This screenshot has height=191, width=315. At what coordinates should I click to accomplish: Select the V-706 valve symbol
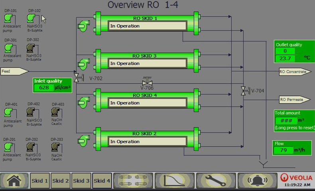(147, 81)
